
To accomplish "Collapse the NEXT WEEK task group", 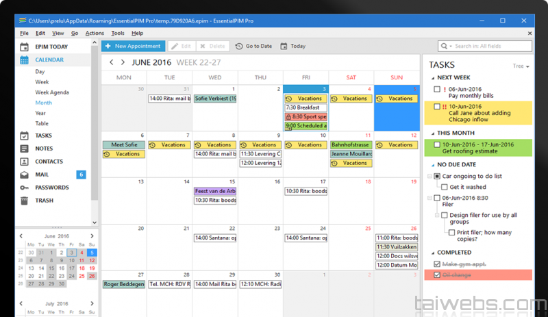I will tap(431, 78).
